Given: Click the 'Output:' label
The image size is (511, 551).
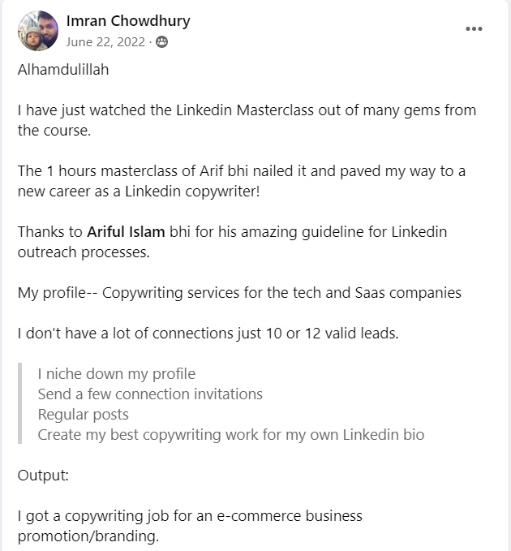Looking at the screenshot, I should point(43,476).
